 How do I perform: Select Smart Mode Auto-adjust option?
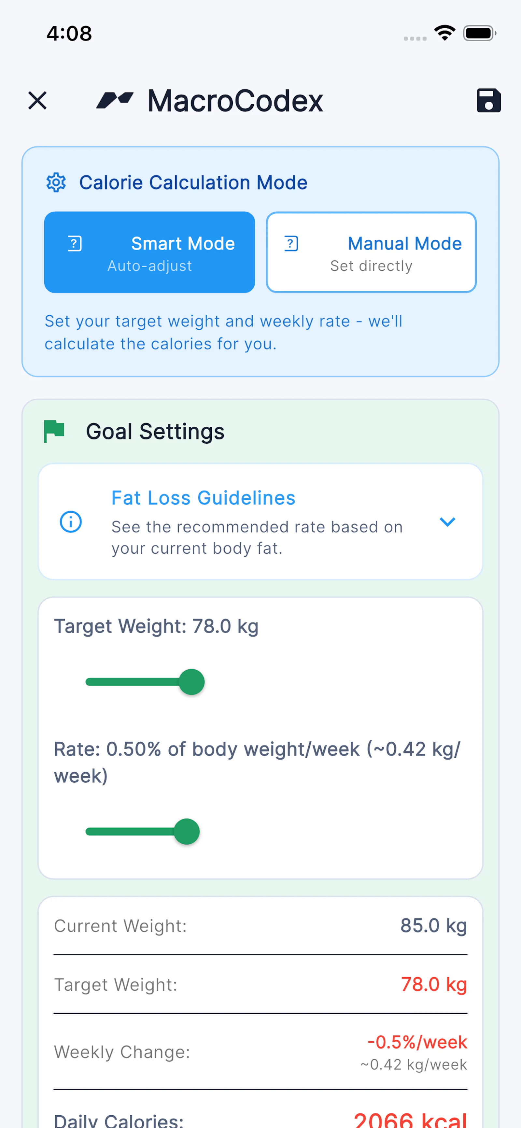click(x=150, y=252)
